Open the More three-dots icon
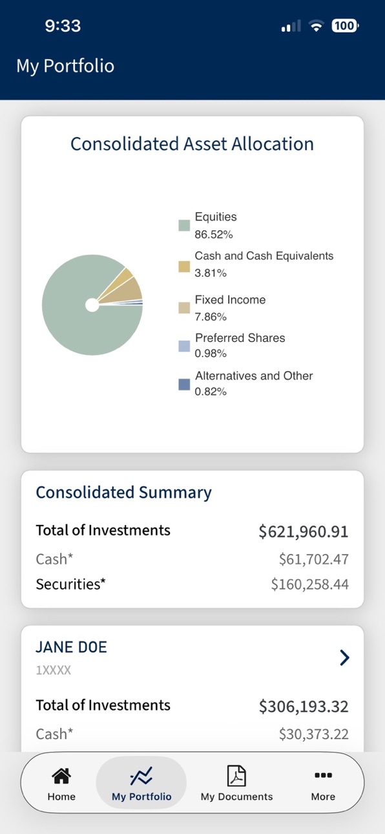 tap(322, 775)
